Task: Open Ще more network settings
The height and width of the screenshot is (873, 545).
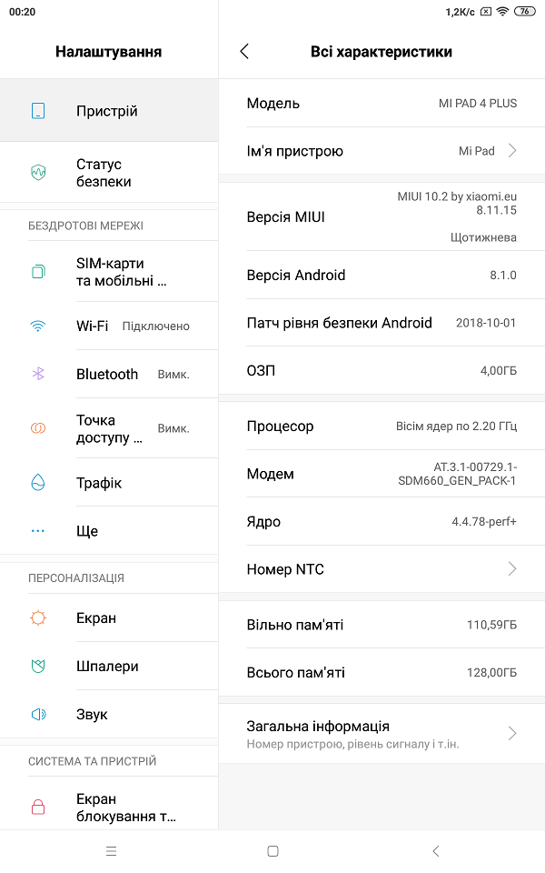Action: tap(109, 530)
